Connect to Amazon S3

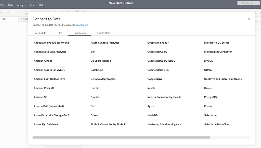pos(41,97)
